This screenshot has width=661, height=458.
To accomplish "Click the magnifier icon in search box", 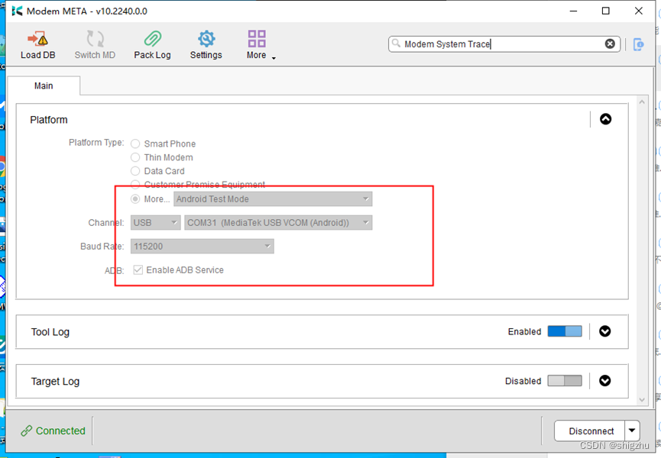I will click(396, 43).
